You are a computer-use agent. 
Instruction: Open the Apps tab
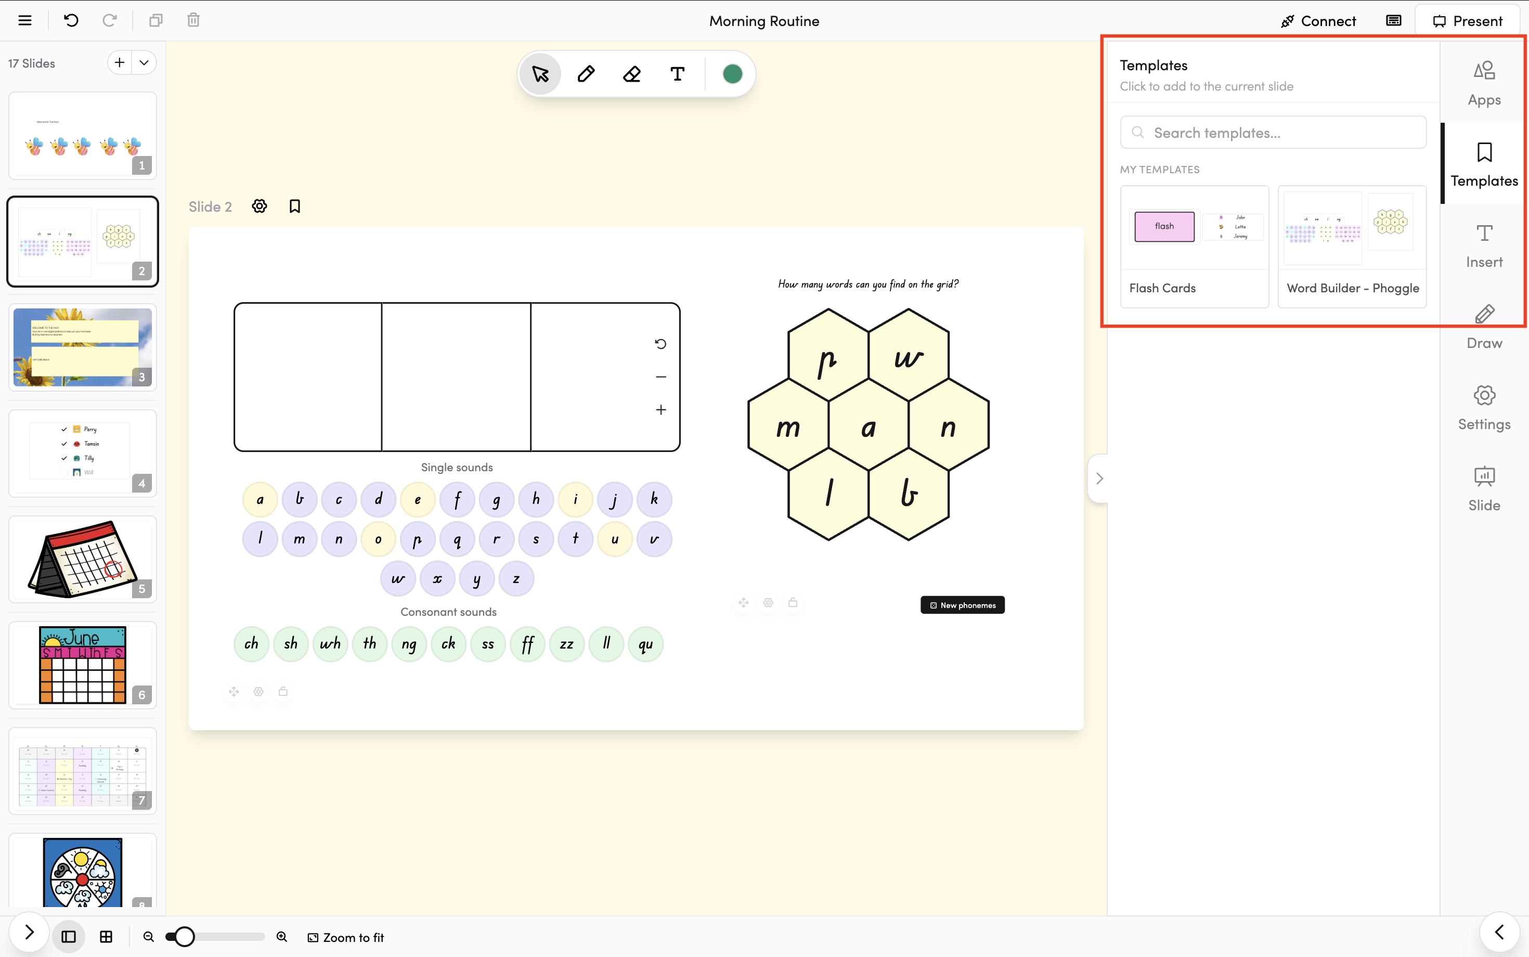(1484, 82)
